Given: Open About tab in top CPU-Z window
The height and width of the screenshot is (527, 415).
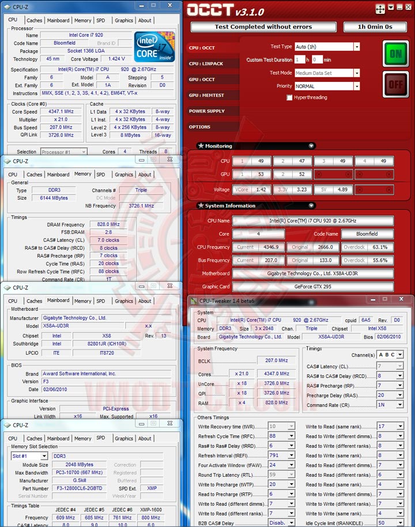Looking at the screenshot, I should click(145, 20).
